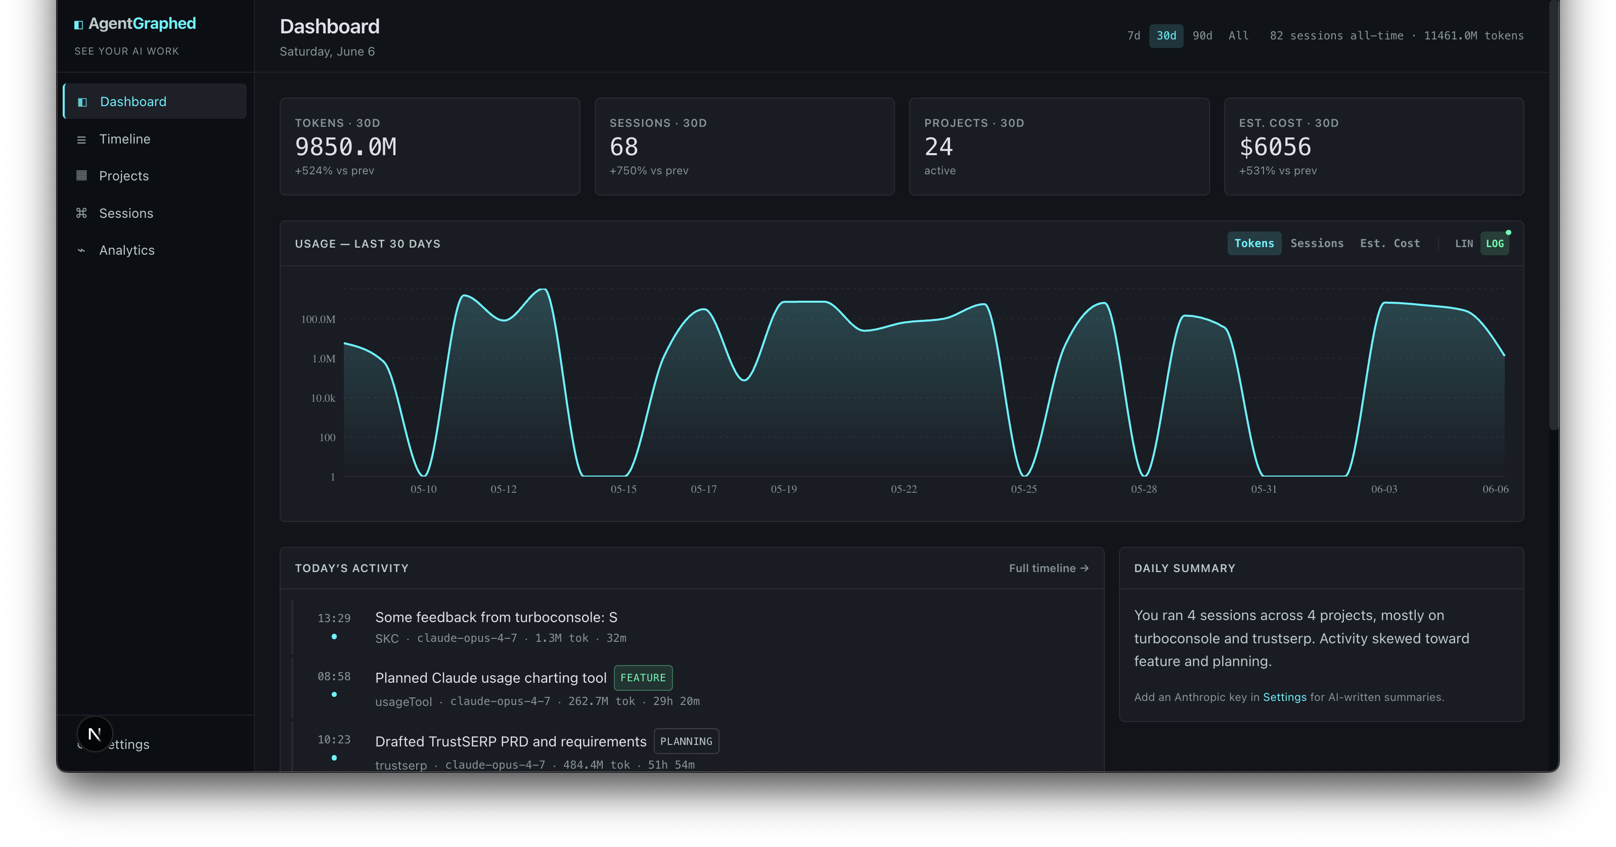The height and width of the screenshot is (847, 1616).
Task: Click the page vertical scrollbar
Action: click(x=1554, y=216)
